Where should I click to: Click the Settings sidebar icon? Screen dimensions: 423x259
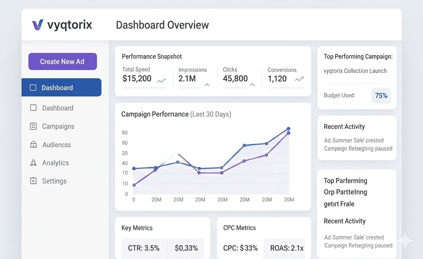33,181
